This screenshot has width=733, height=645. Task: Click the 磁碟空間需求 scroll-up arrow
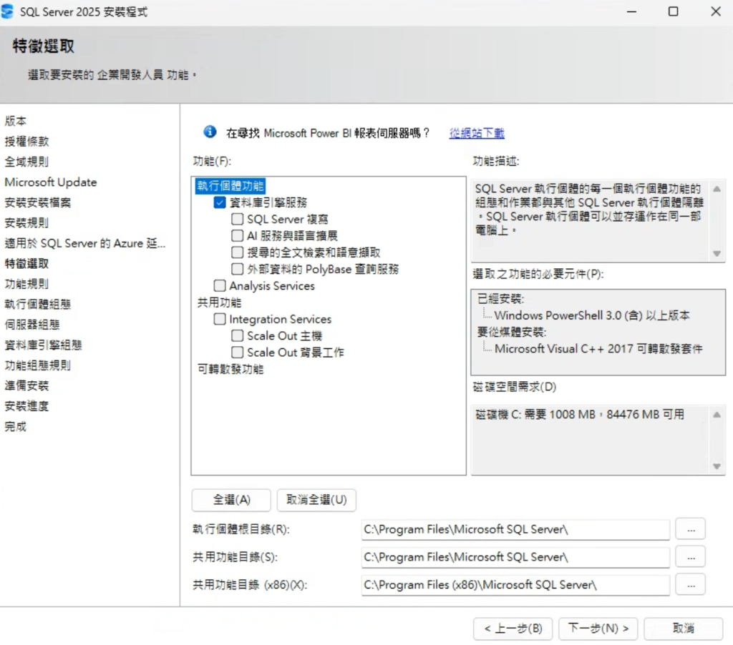pyautogui.click(x=717, y=415)
